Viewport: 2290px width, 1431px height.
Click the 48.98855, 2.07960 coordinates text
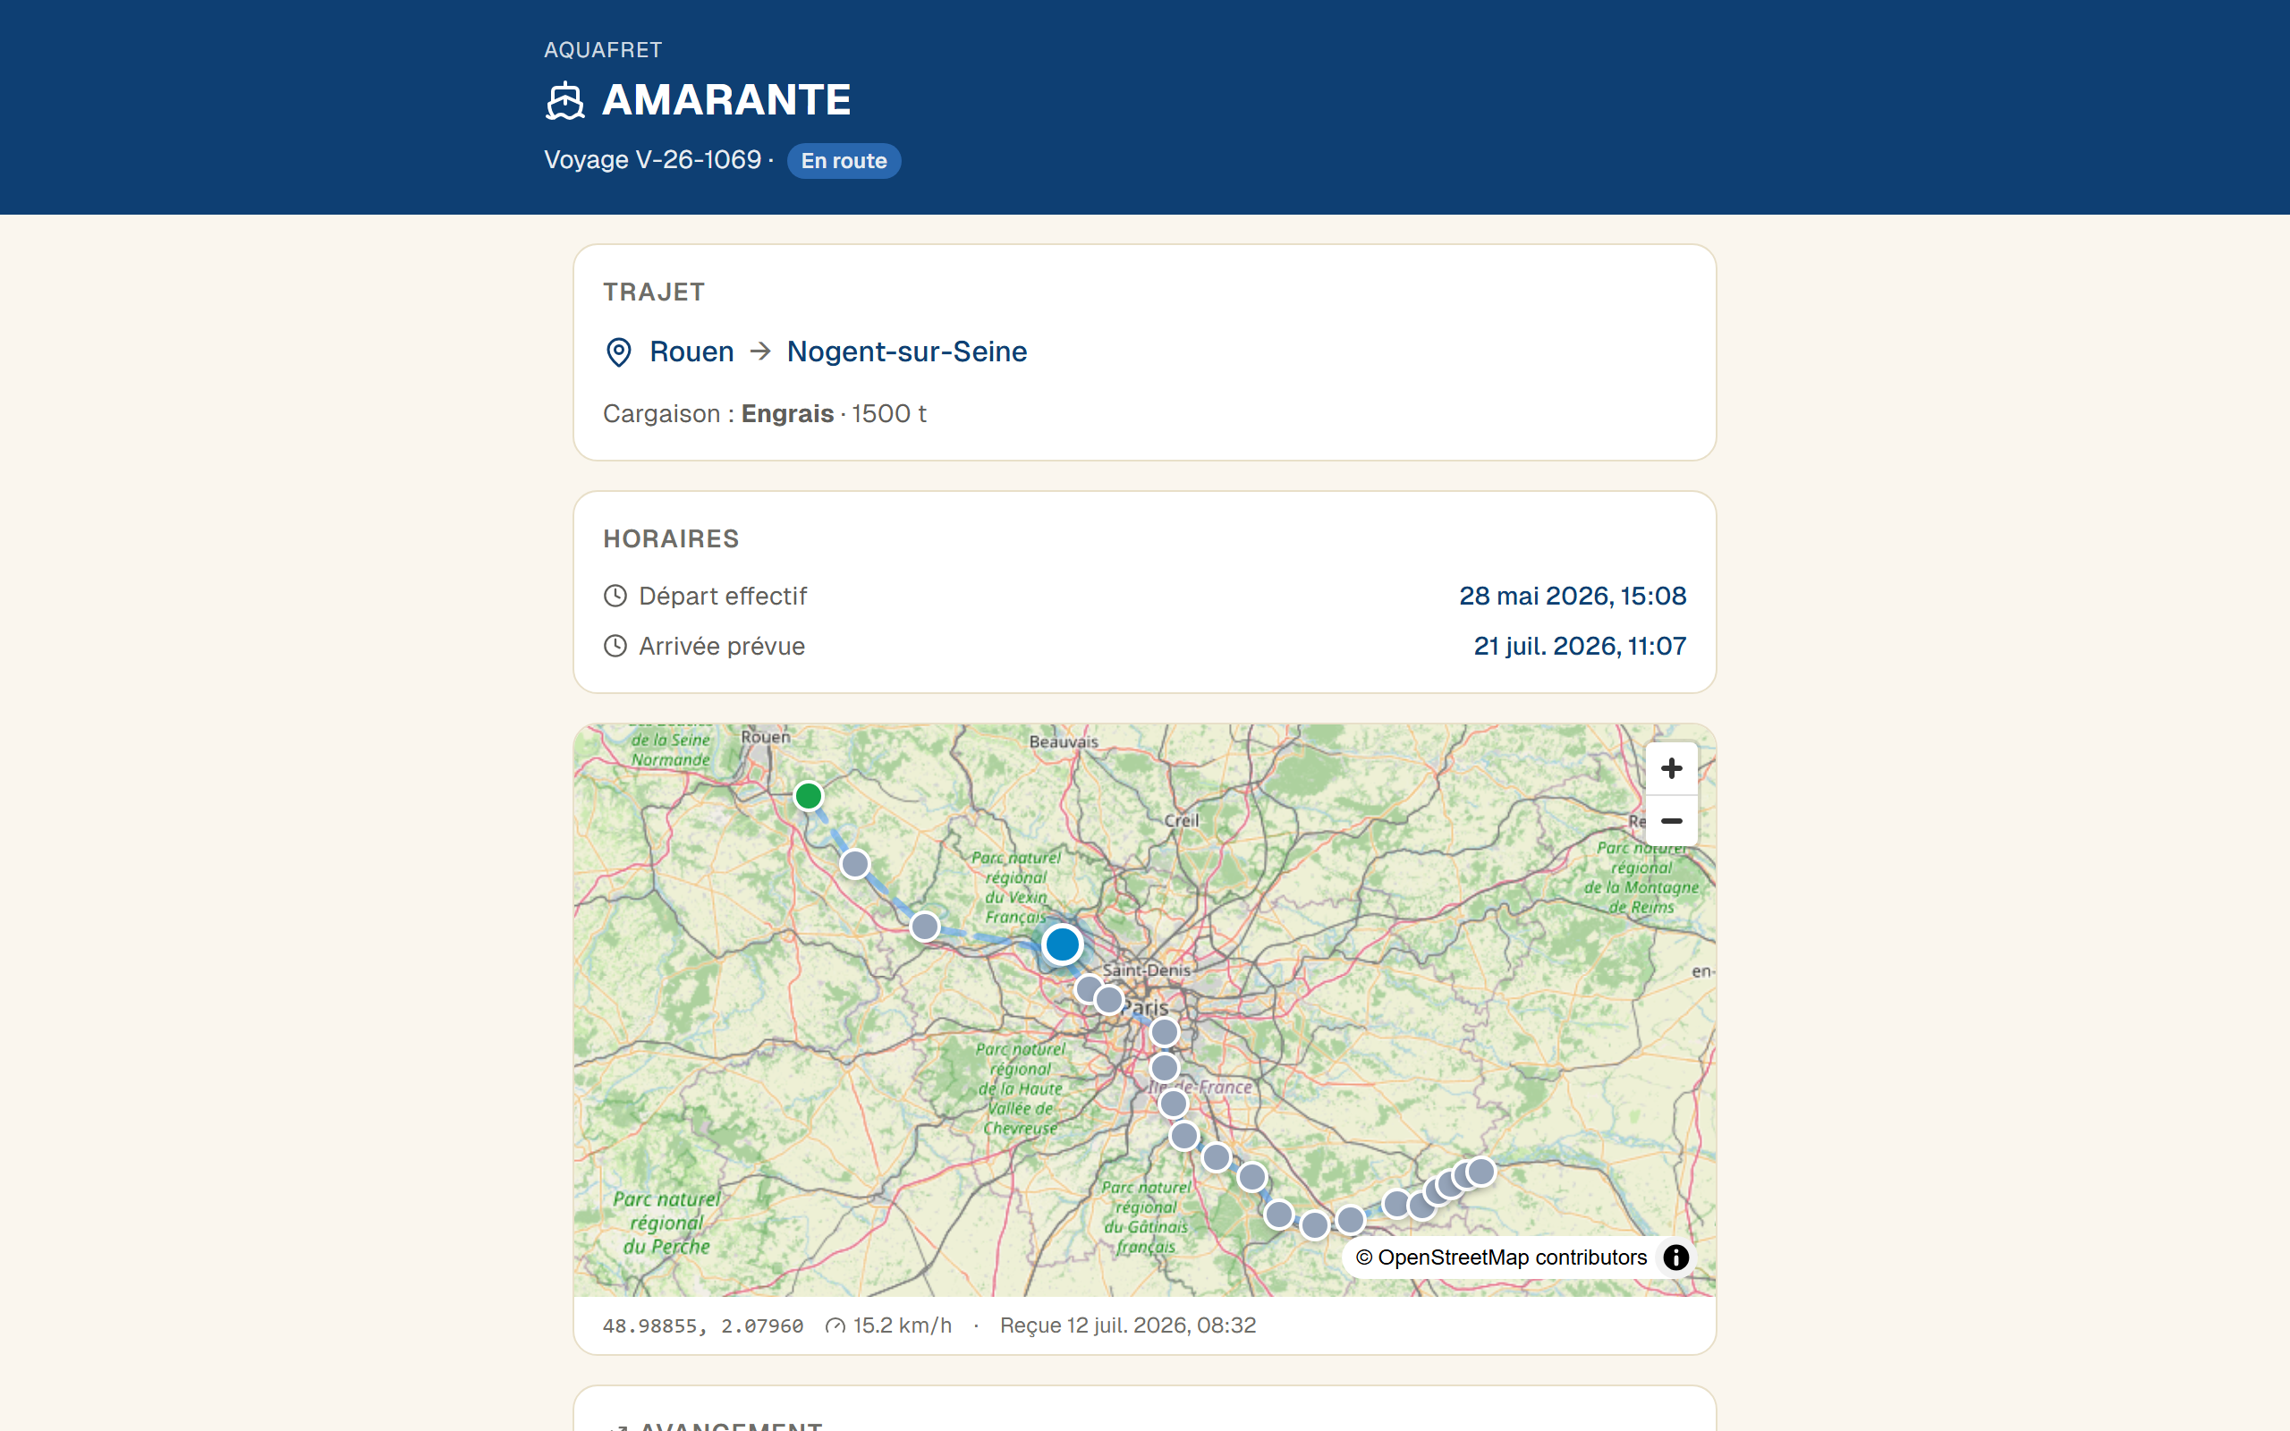tap(703, 1325)
